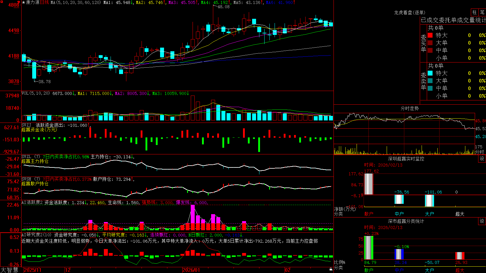Image resolution: width=486 pixels, height=273 pixels.
Task: Click the 超赢散户持仓 indicator title
Action: click(35, 184)
